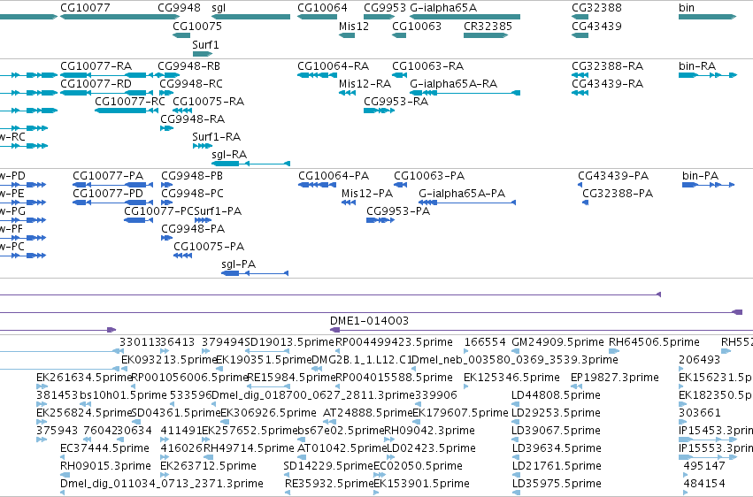Screen dimensions: 753x497
Task: Click the AT24888.5prime EST label
Action: (368, 413)
